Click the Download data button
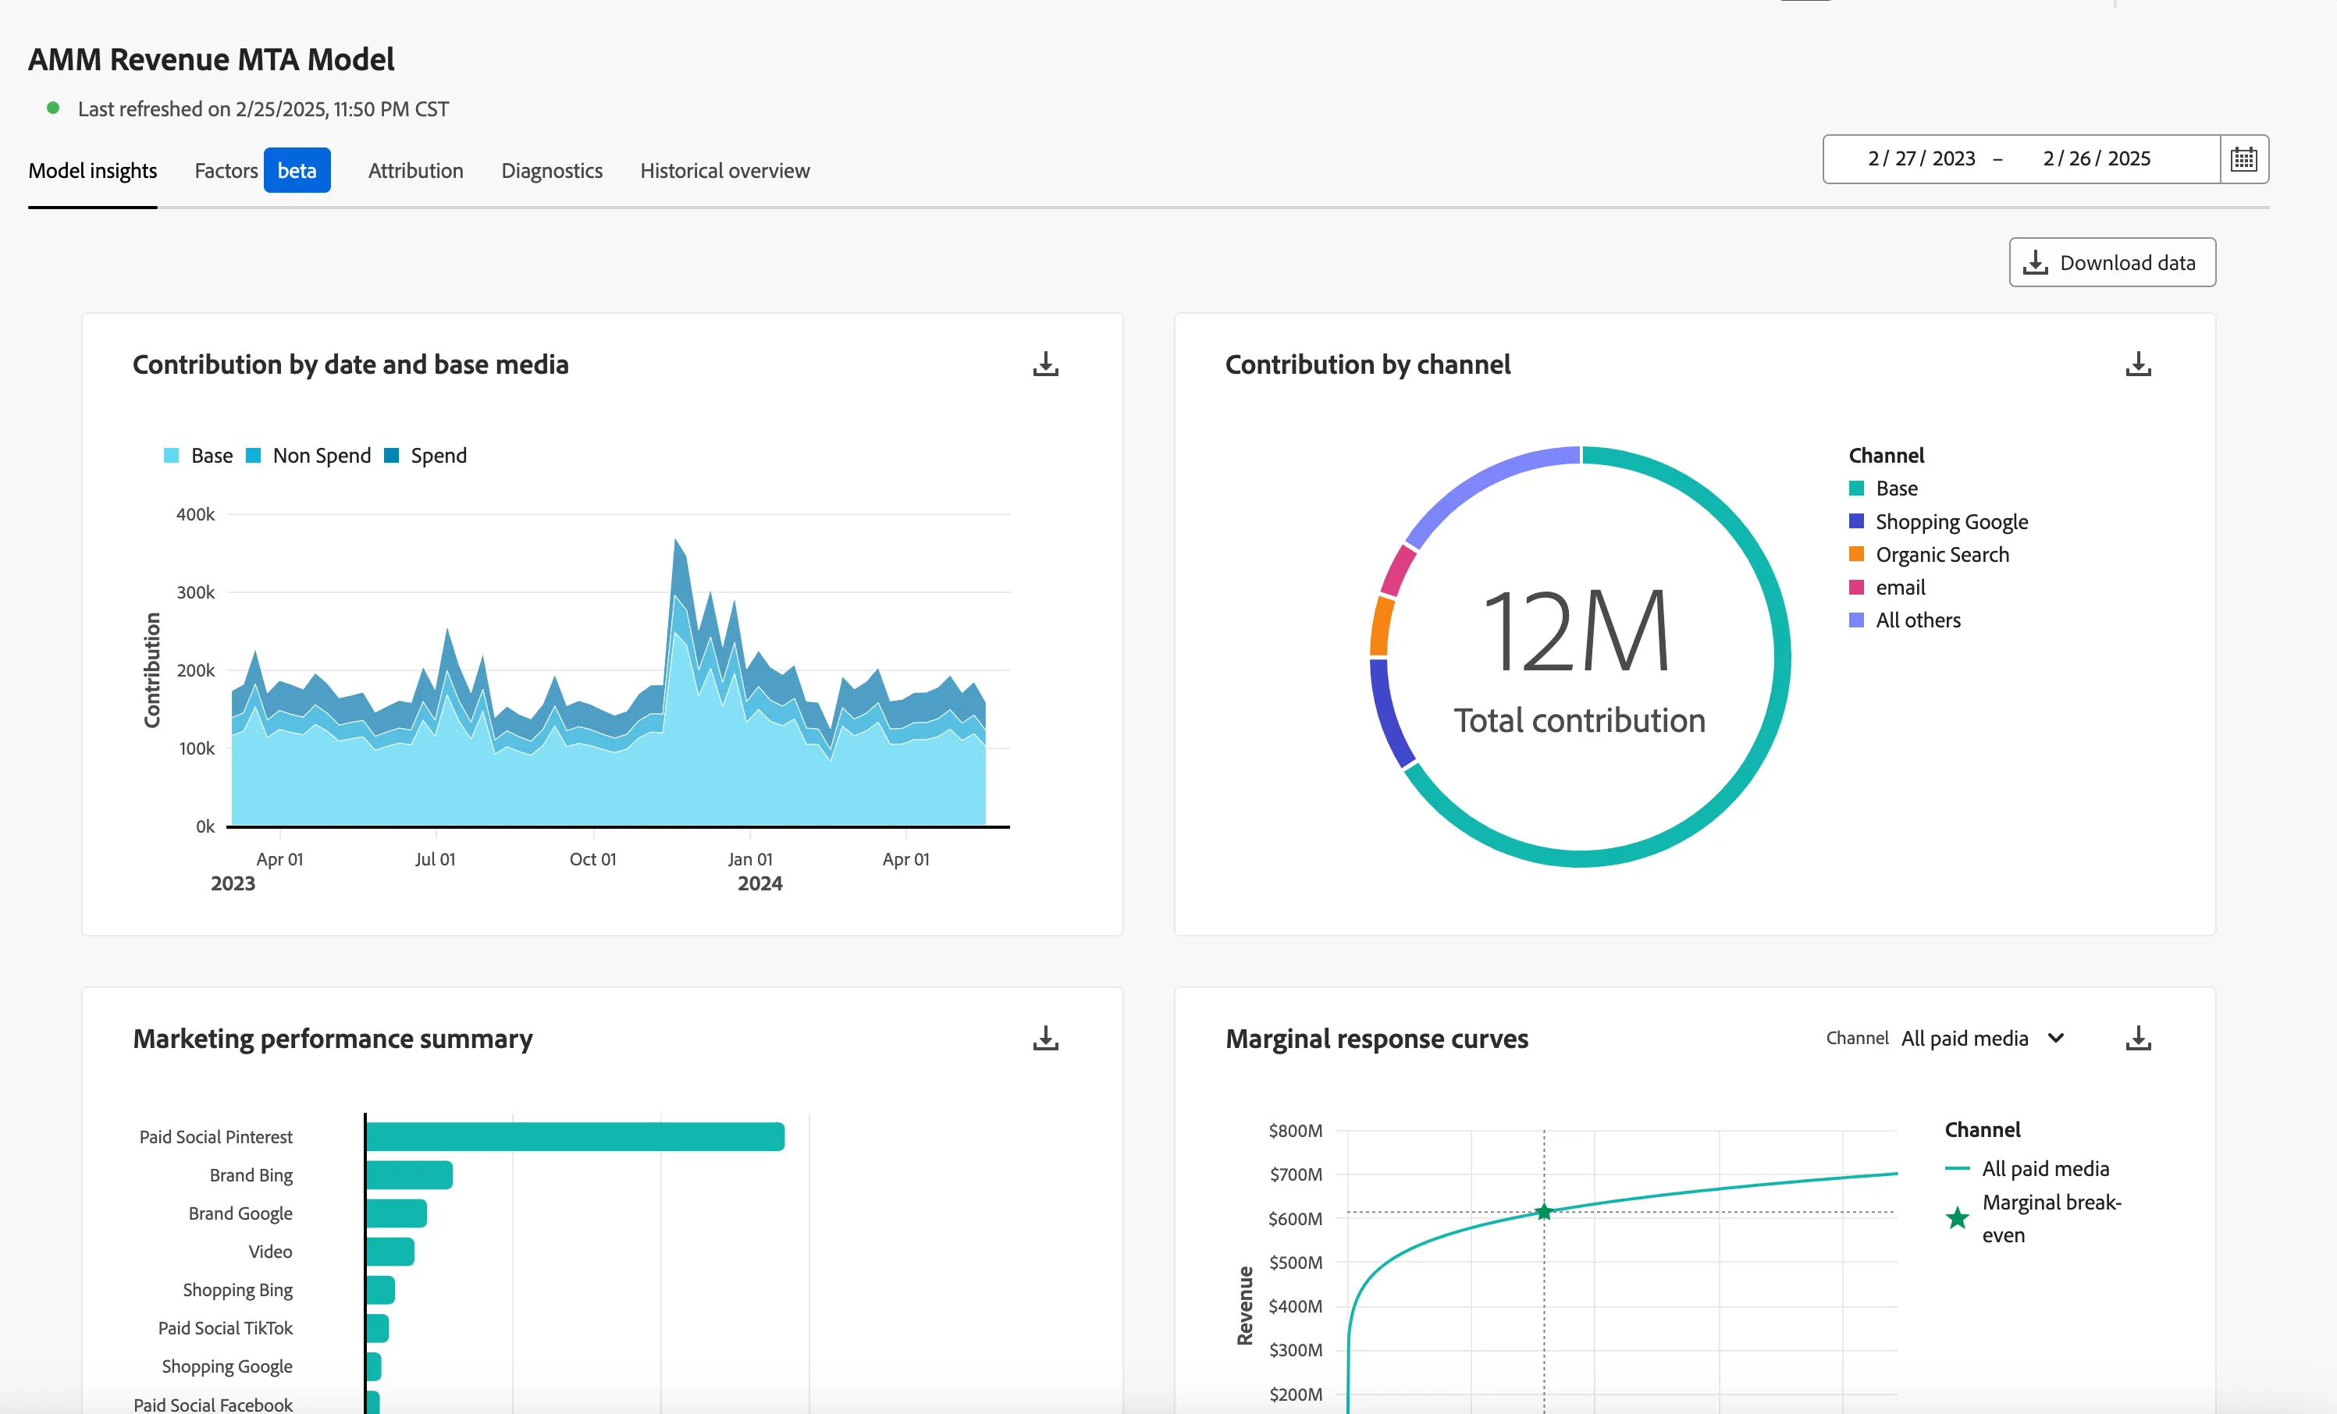Image resolution: width=2337 pixels, height=1414 pixels. [x=2112, y=263]
